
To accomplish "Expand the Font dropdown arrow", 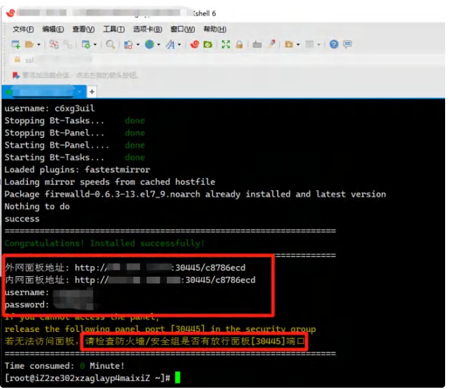I will pyautogui.click(x=179, y=45).
